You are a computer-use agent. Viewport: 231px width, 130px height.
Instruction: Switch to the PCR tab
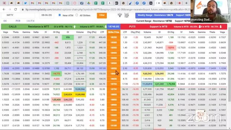point(18,21)
